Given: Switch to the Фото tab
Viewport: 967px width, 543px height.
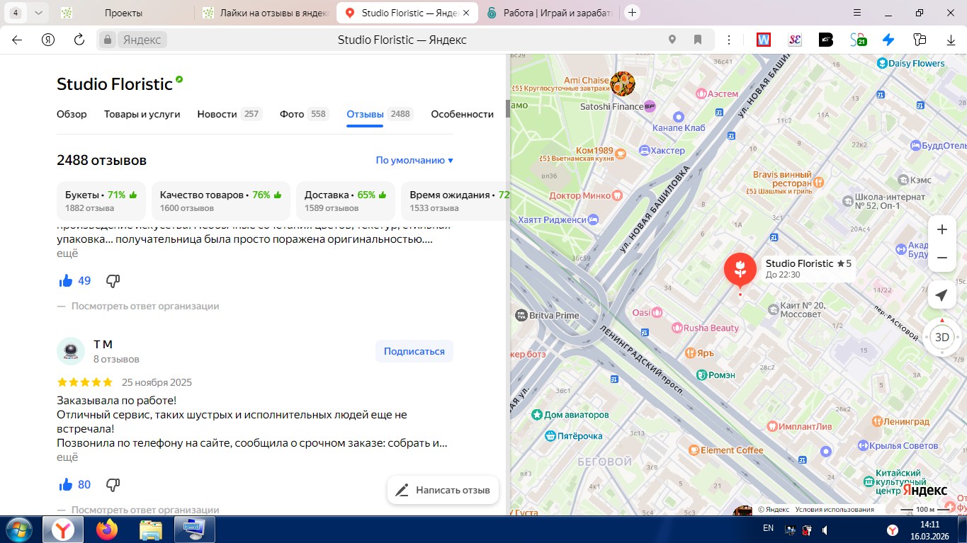Looking at the screenshot, I should 291,114.
